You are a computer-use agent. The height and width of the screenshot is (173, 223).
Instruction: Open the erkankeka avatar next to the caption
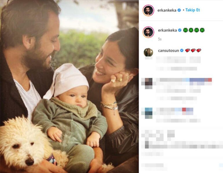click(x=148, y=32)
